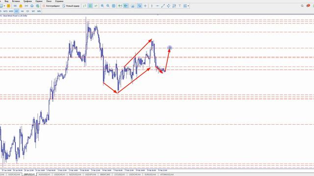Select the Fibonacci retracement tool

click(174, 6)
